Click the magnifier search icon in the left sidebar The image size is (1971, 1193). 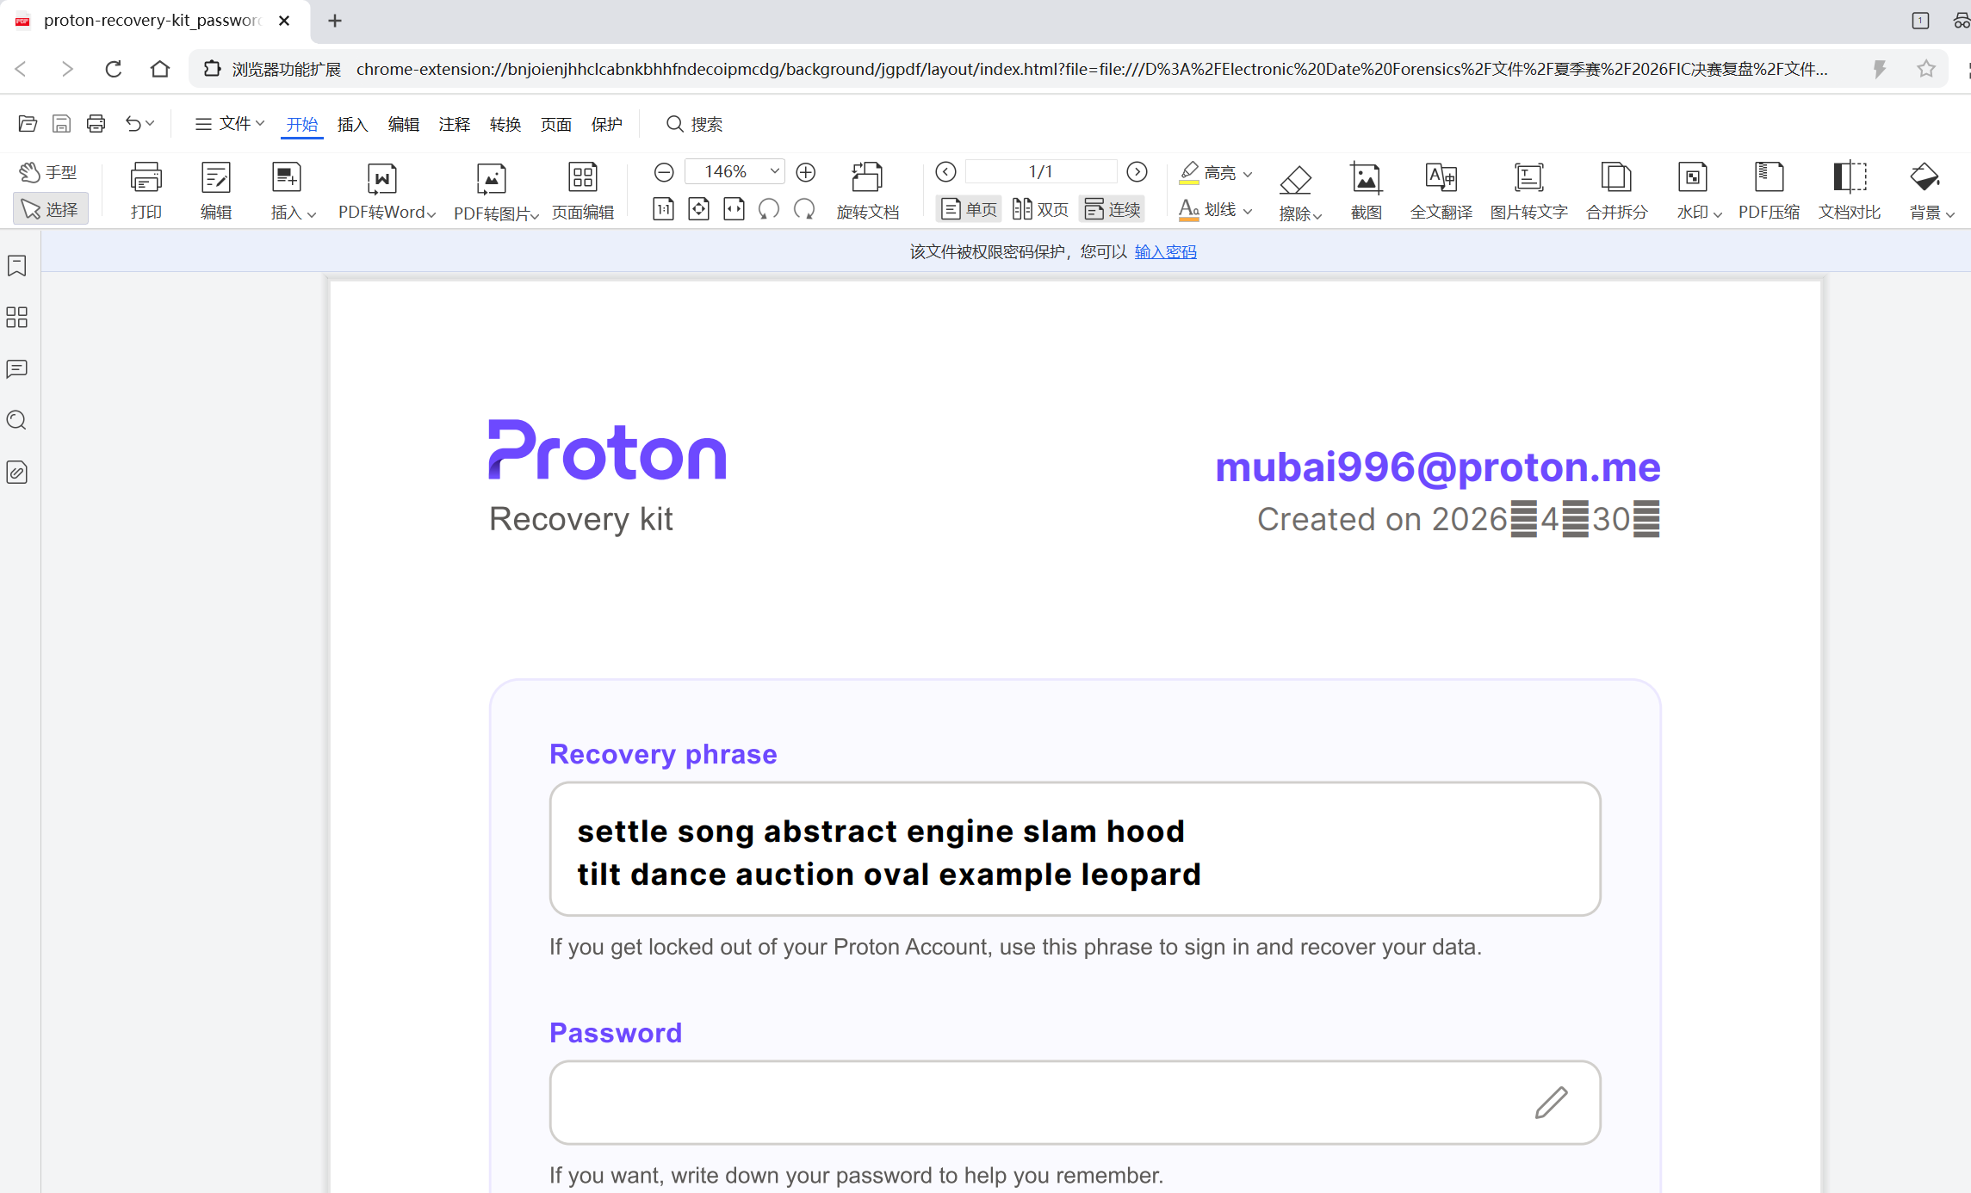(17, 421)
